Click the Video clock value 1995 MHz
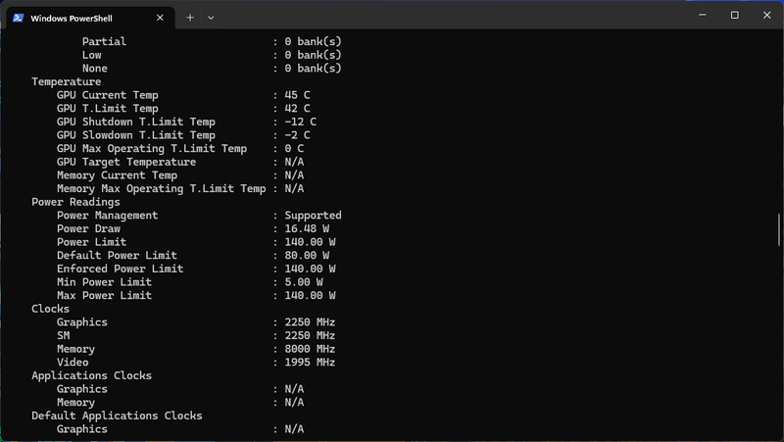The height and width of the screenshot is (442, 784). 310,363
